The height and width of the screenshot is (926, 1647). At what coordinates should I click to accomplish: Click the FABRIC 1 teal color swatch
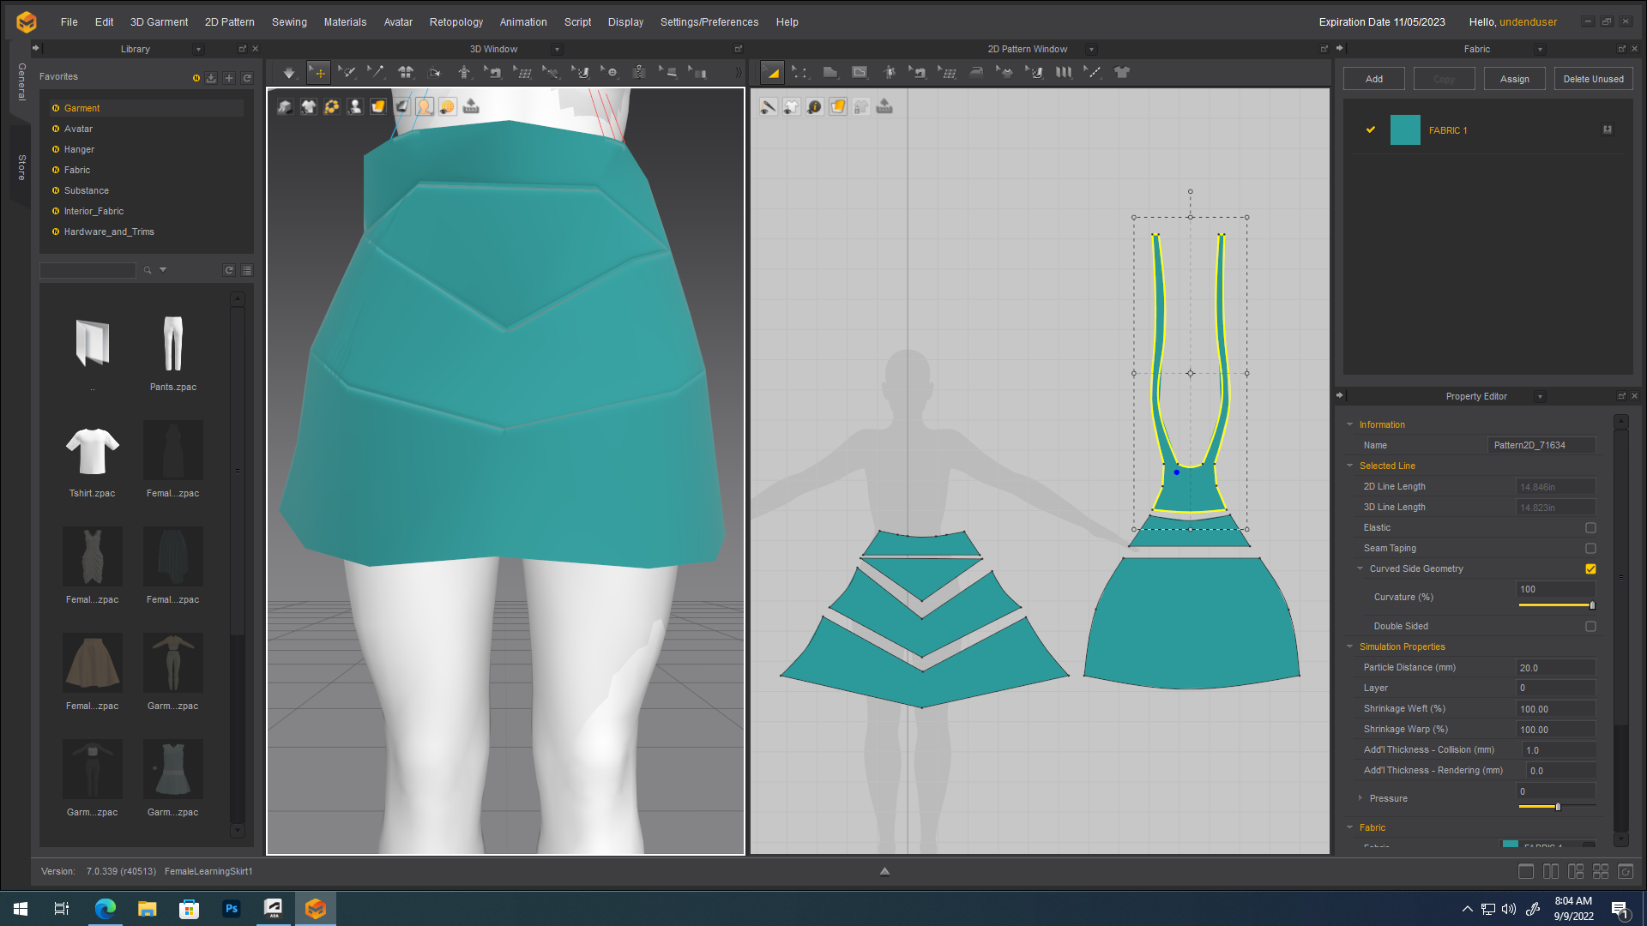click(1405, 130)
